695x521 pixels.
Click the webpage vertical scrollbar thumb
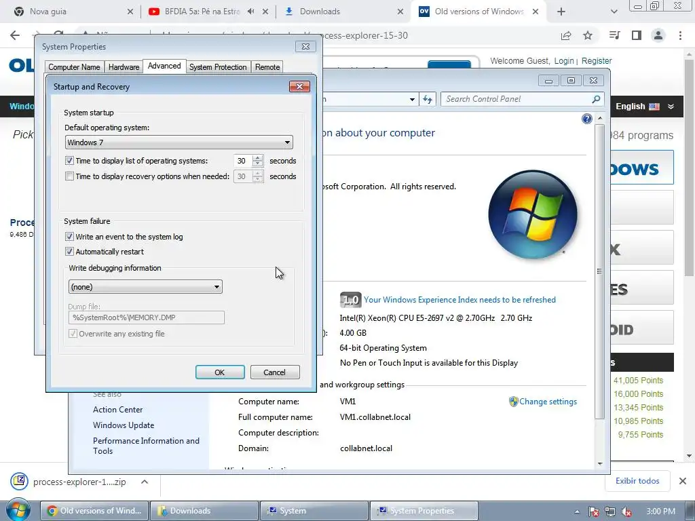[x=689, y=168]
